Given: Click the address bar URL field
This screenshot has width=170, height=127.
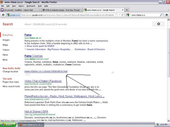Looking at the screenshot, I should (x=68, y=15).
